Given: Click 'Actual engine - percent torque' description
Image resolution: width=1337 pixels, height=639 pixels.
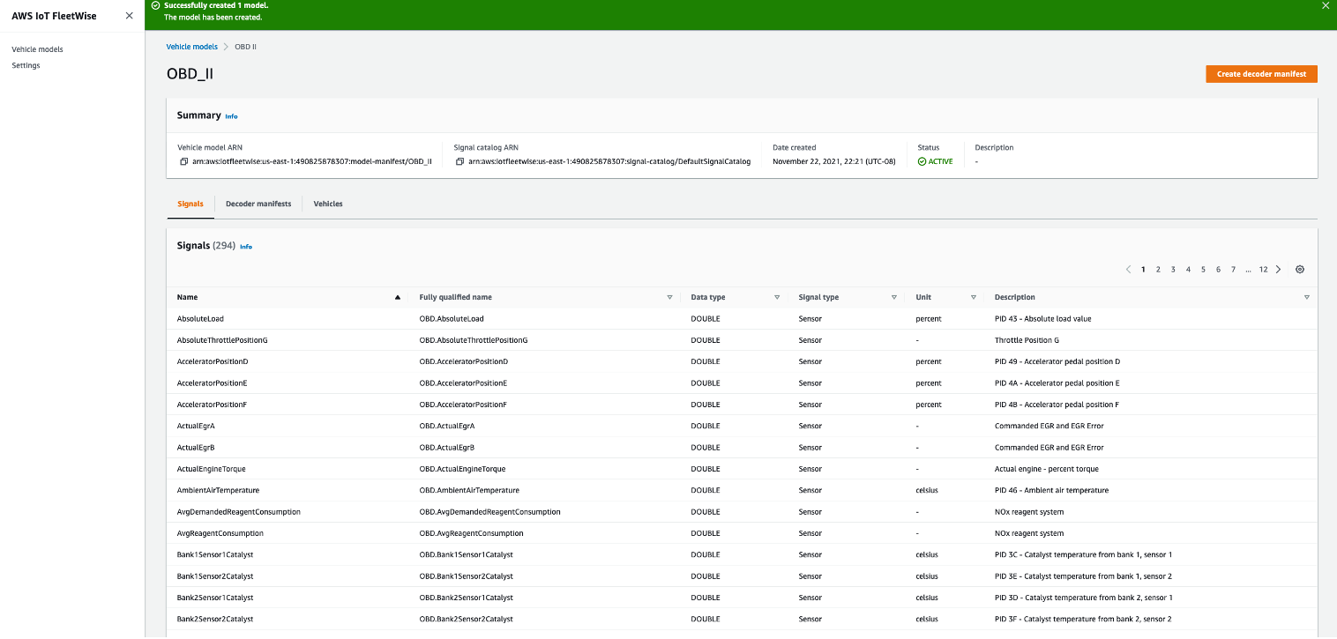Looking at the screenshot, I should (1047, 469).
